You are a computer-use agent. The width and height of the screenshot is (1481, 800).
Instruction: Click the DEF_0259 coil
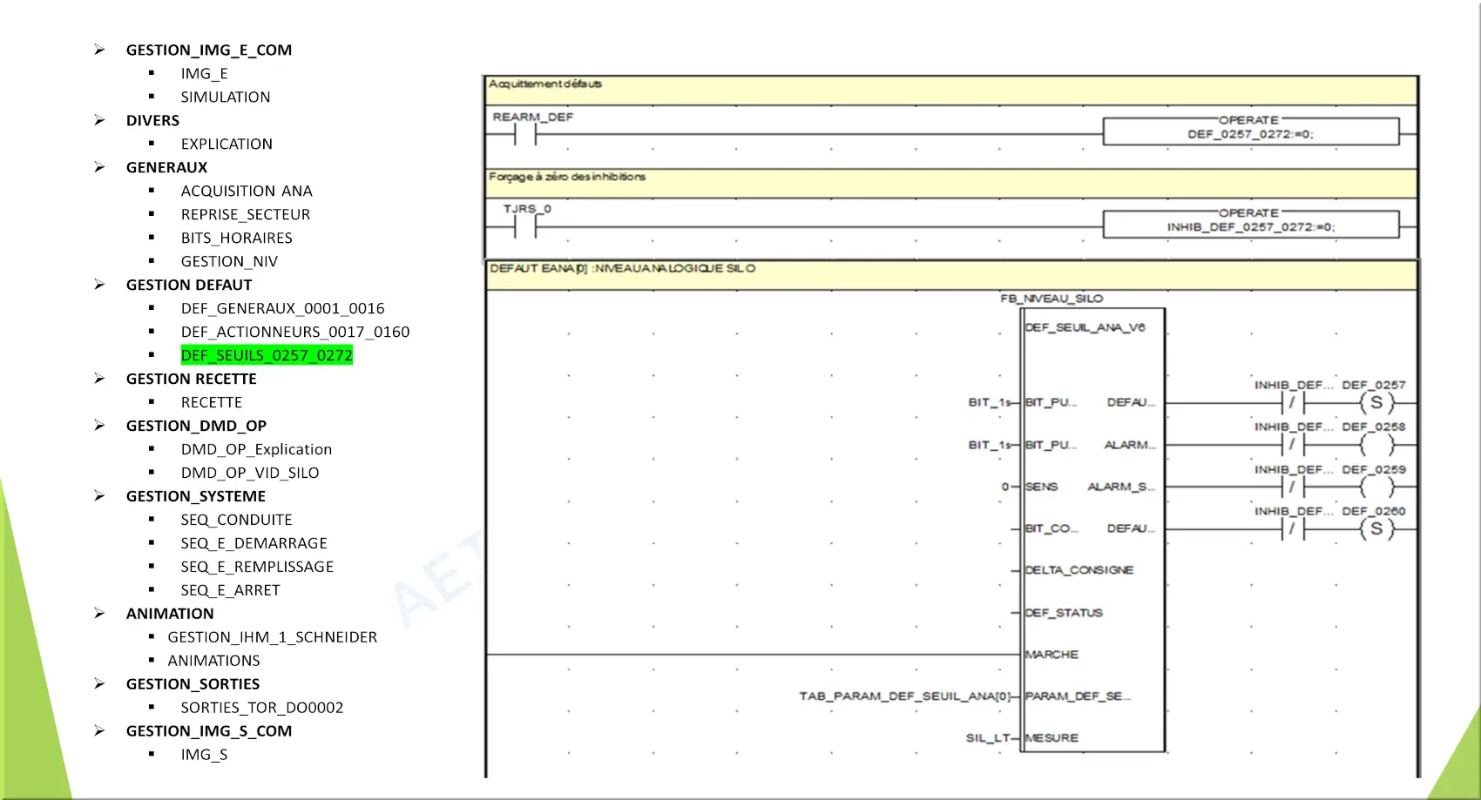click(x=1376, y=487)
